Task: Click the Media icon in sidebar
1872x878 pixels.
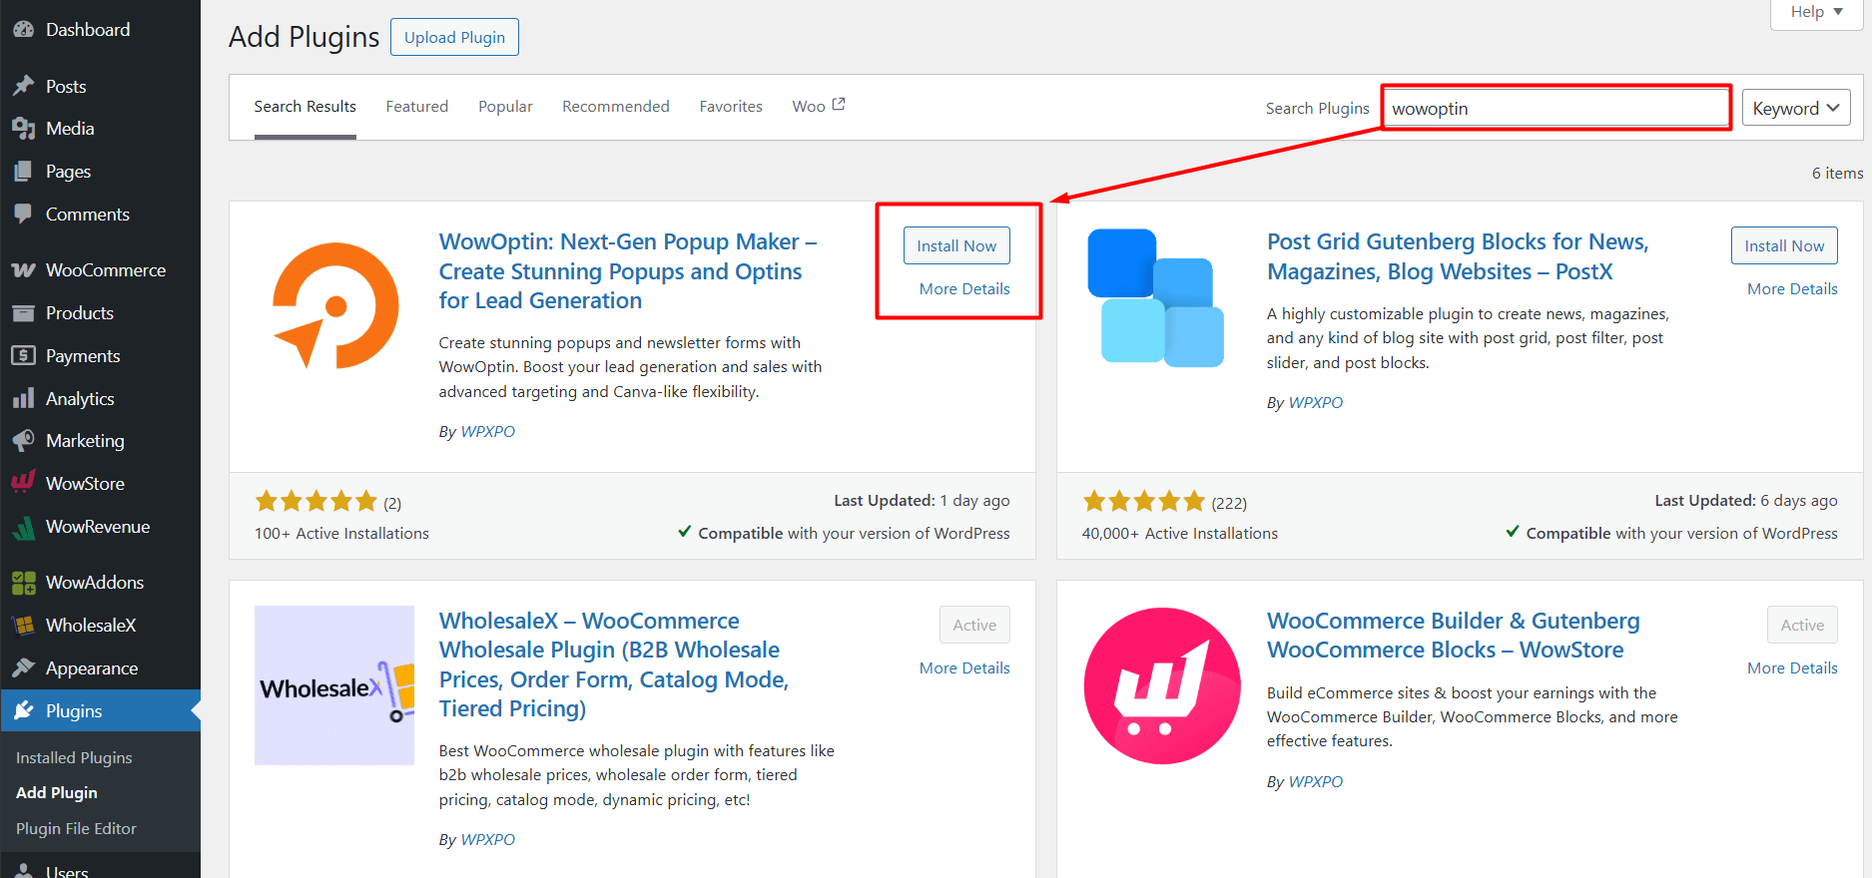Action: (23, 129)
